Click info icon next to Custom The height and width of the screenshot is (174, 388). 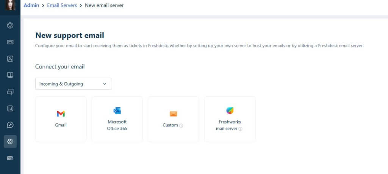[181, 125]
